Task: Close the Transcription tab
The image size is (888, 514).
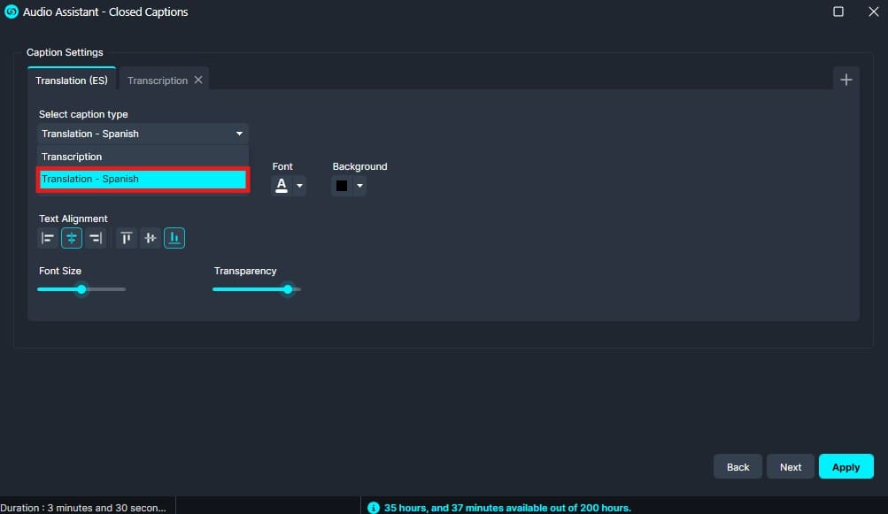Action: pos(198,80)
